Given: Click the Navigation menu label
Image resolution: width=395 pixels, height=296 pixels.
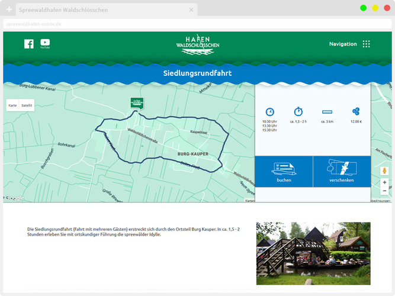Looking at the screenshot, I should (x=343, y=44).
